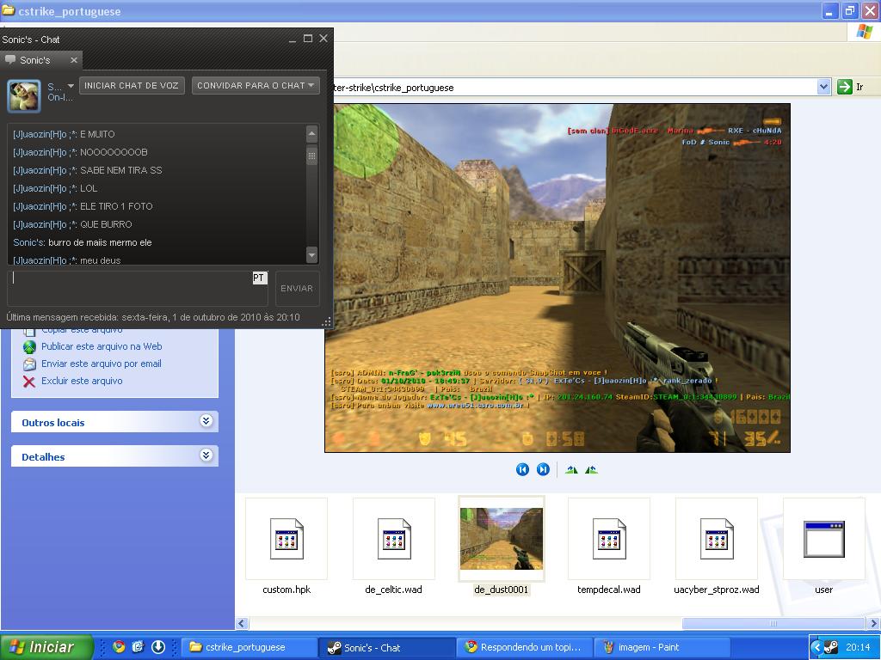Send the message with the Enviar button
Screen dimensions: 881x660
[297, 289]
